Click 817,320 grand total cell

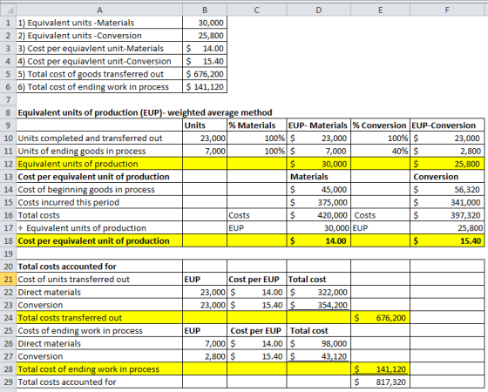380,382
